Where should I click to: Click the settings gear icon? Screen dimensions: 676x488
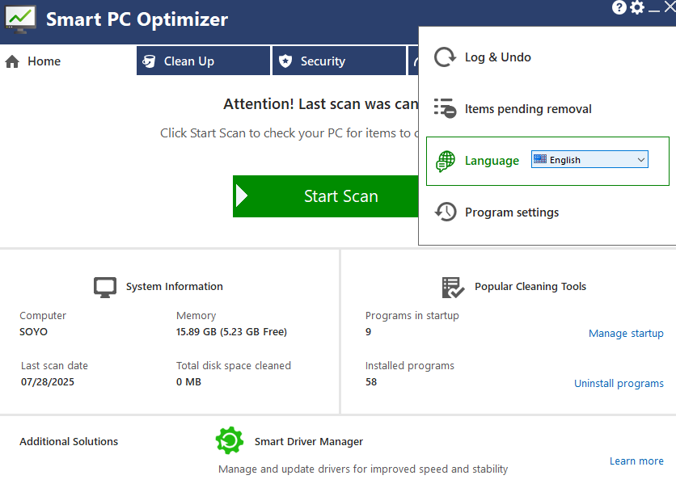click(x=637, y=7)
